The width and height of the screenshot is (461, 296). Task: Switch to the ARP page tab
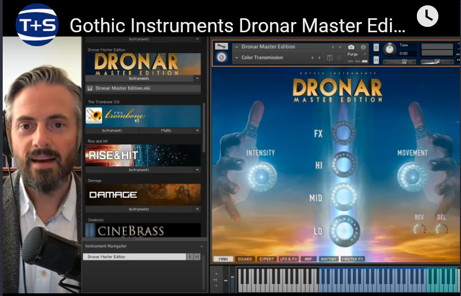point(308,259)
